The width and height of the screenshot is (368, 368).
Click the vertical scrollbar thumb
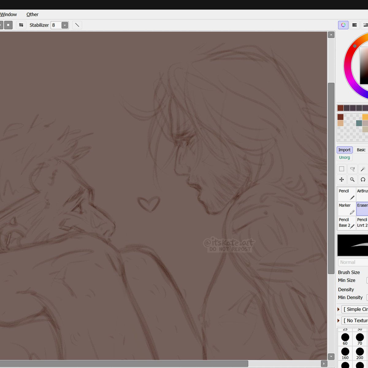pos(331,178)
